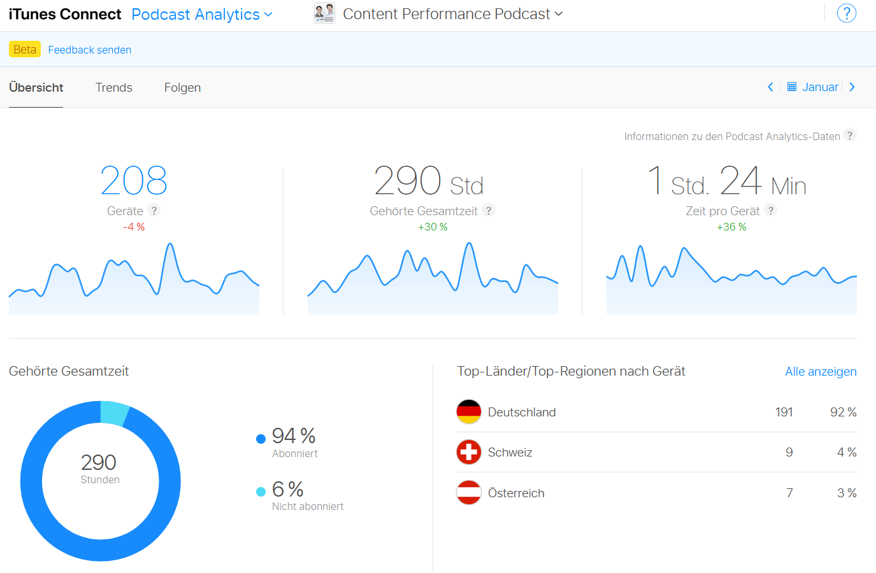Click the +30 % change value

click(433, 227)
